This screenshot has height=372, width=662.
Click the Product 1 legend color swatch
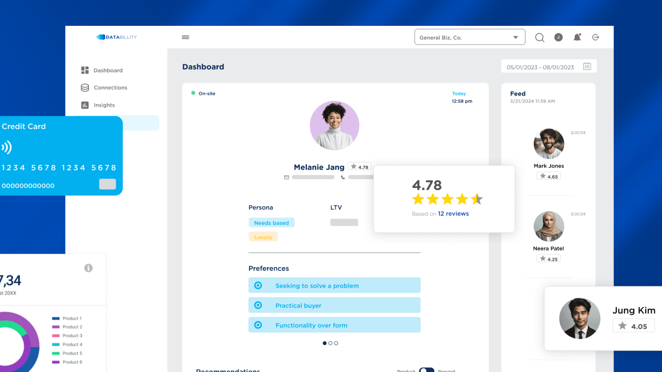56,318
